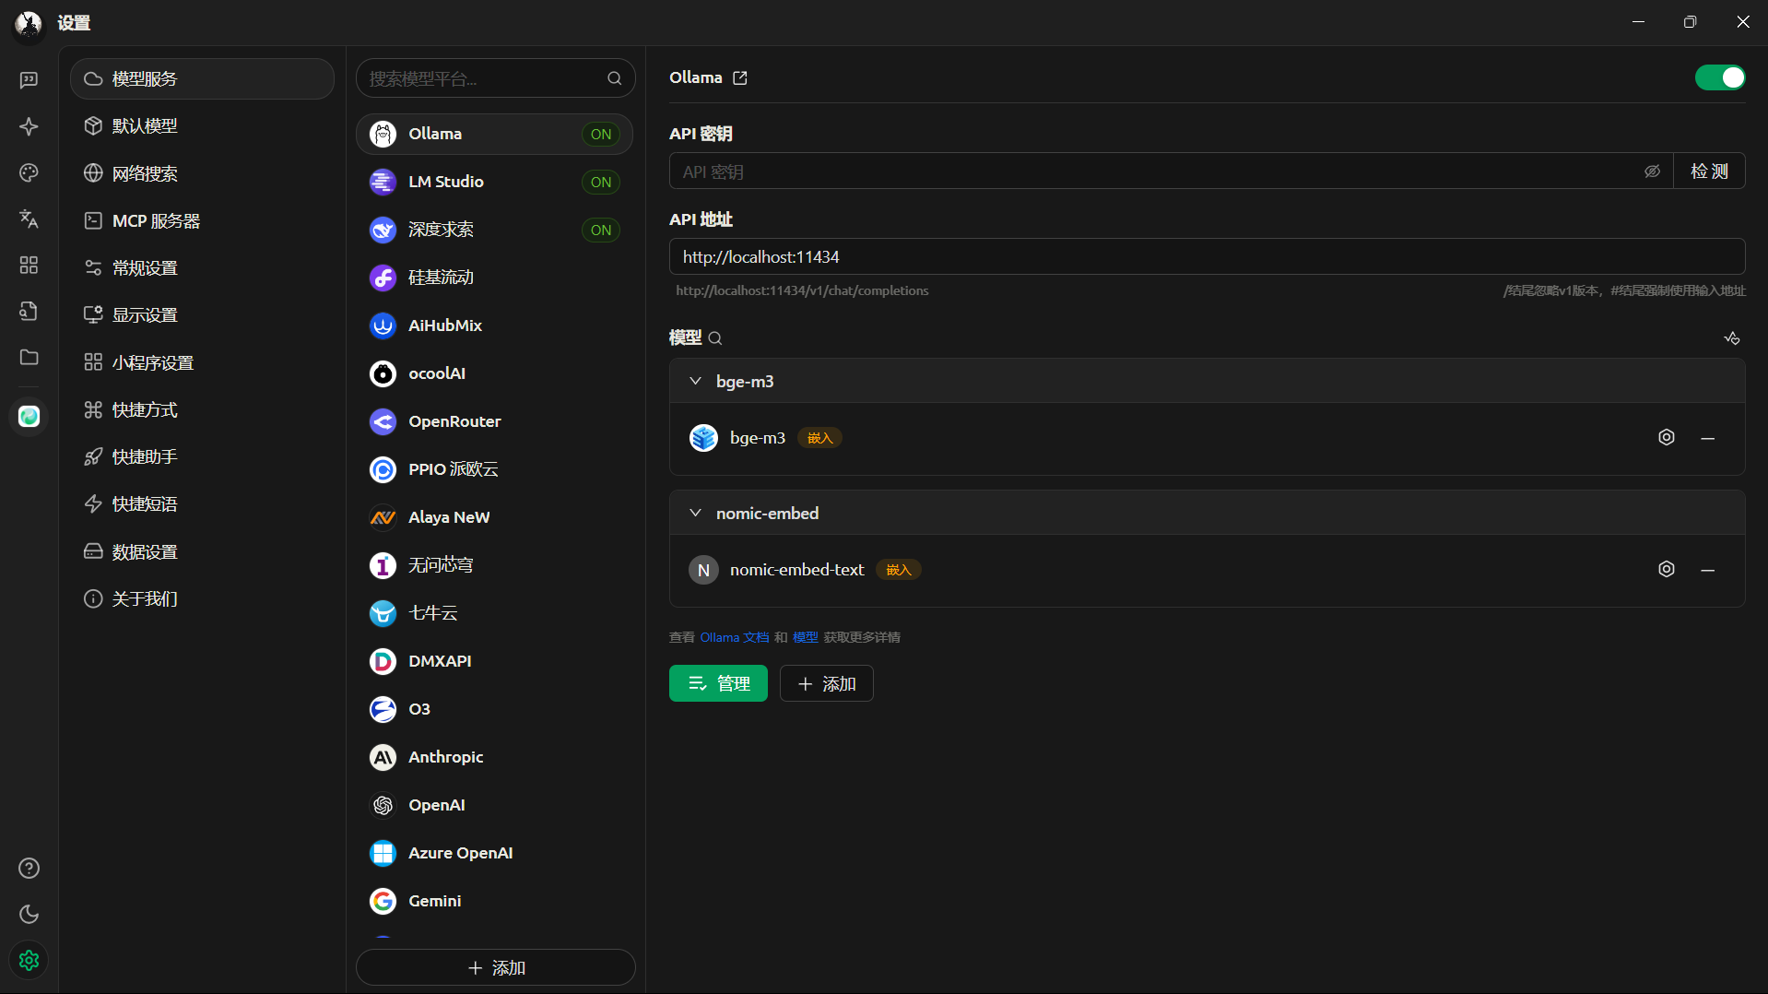
Task: Open the 模型 details link
Action: click(805, 637)
